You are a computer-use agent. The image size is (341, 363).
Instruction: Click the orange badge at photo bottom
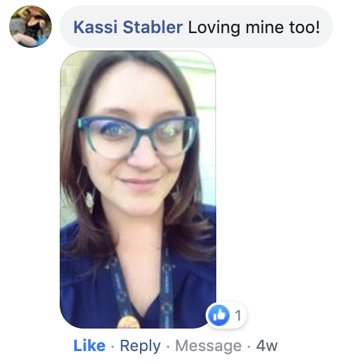click(x=129, y=323)
